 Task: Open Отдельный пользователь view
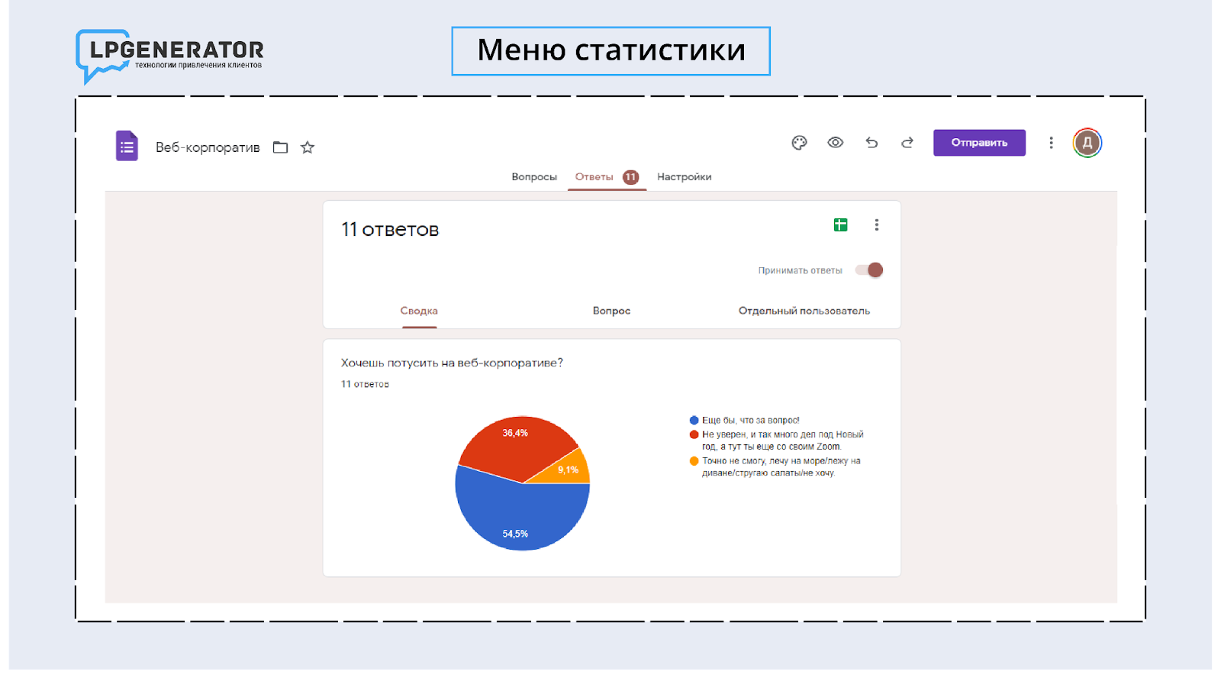[804, 311]
